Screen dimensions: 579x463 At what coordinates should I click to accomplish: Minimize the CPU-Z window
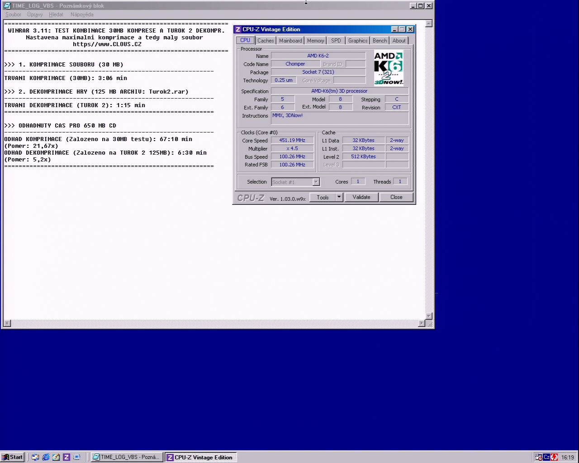(394, 29)
